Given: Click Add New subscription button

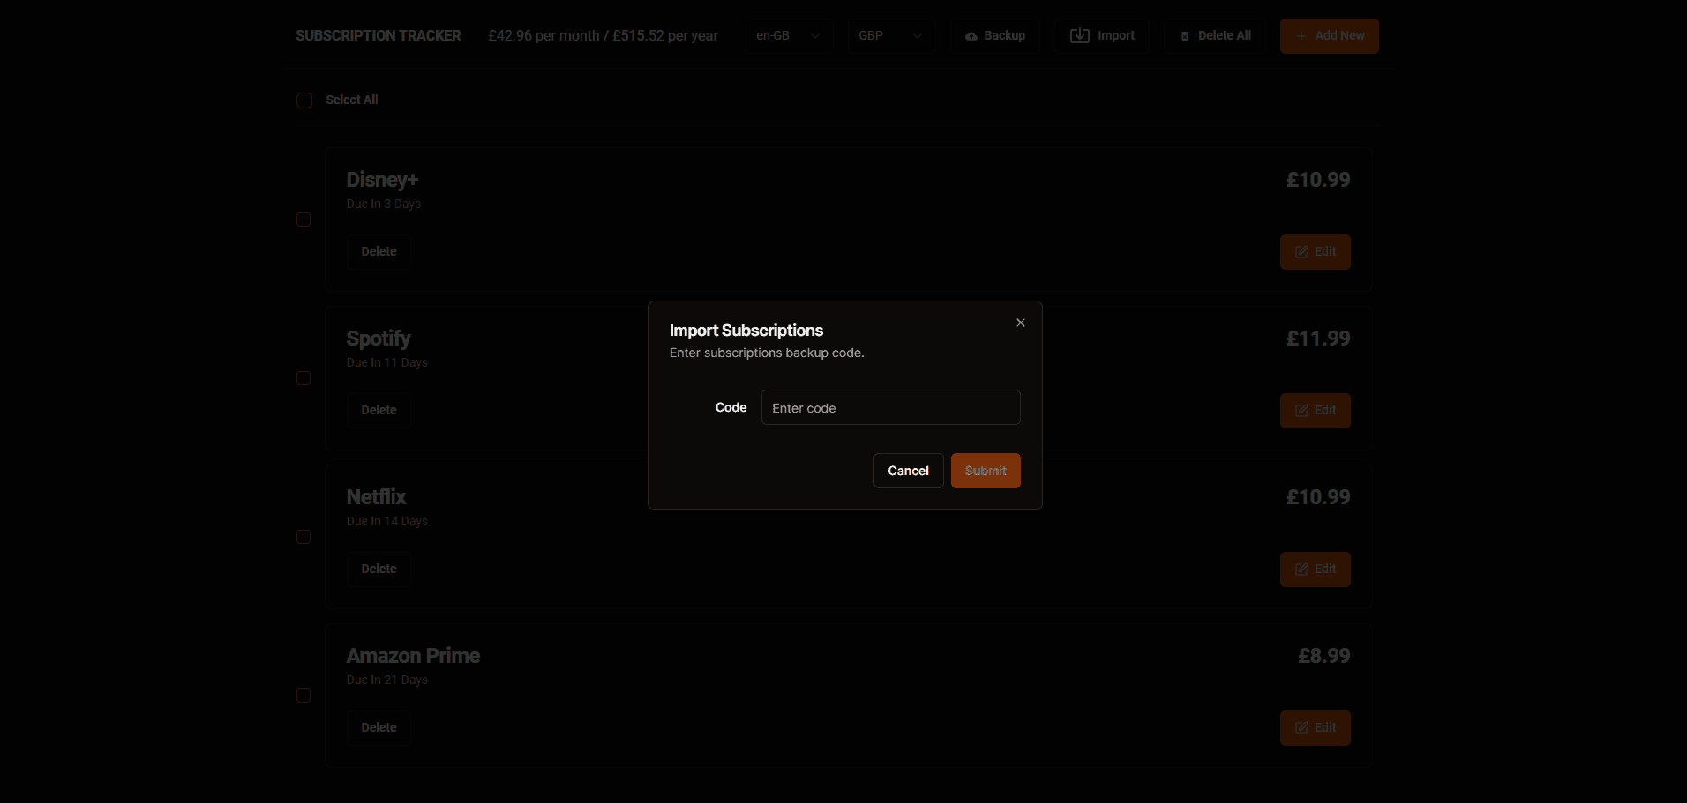Looking at the screenshot, I should pos(1329,36).
